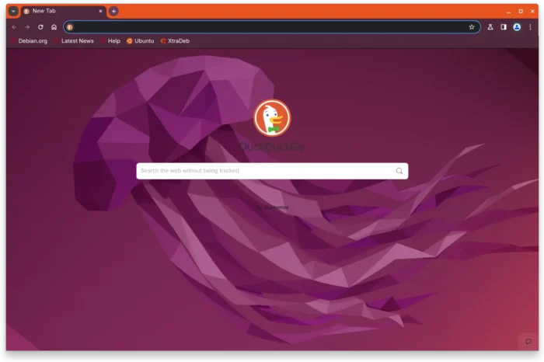Click the magnifier search icon
This screenshot has width=544, height=362.
[399, 171]
